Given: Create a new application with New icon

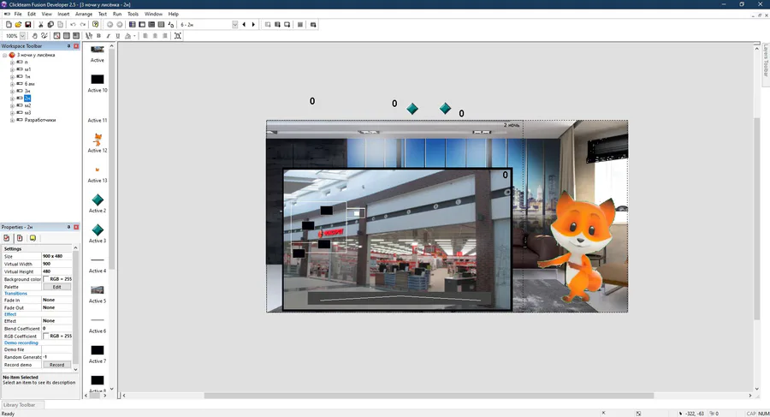Looking at the screenshot, I should click(9, 25).
